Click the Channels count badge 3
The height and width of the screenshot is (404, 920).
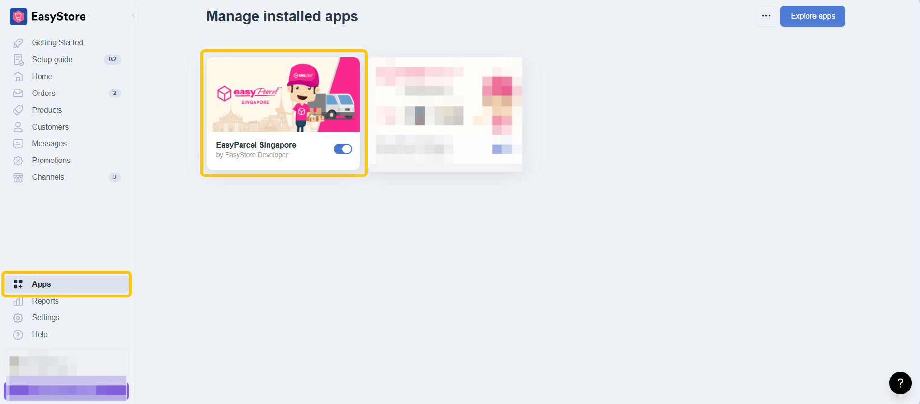coord(114,177)
